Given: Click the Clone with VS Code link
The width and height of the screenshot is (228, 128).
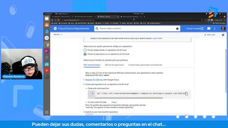Looking at the screenshot, I should pyautogui.click(x=114, y=102).
